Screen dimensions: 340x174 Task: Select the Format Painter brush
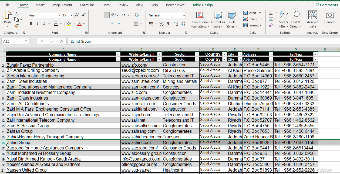point(16,26)
